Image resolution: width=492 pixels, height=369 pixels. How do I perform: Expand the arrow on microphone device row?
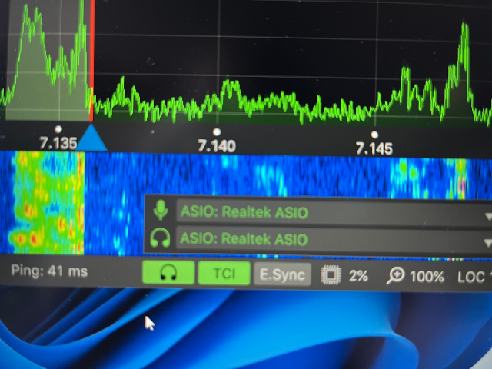[x=487, y=216]
